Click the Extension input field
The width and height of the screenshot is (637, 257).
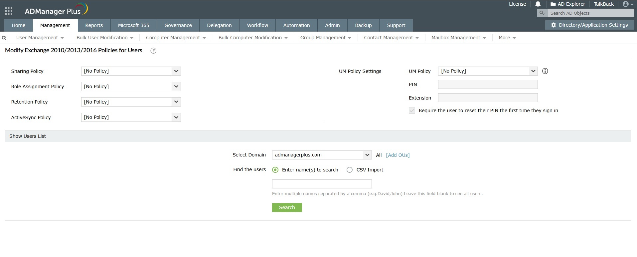coord(488,98)
